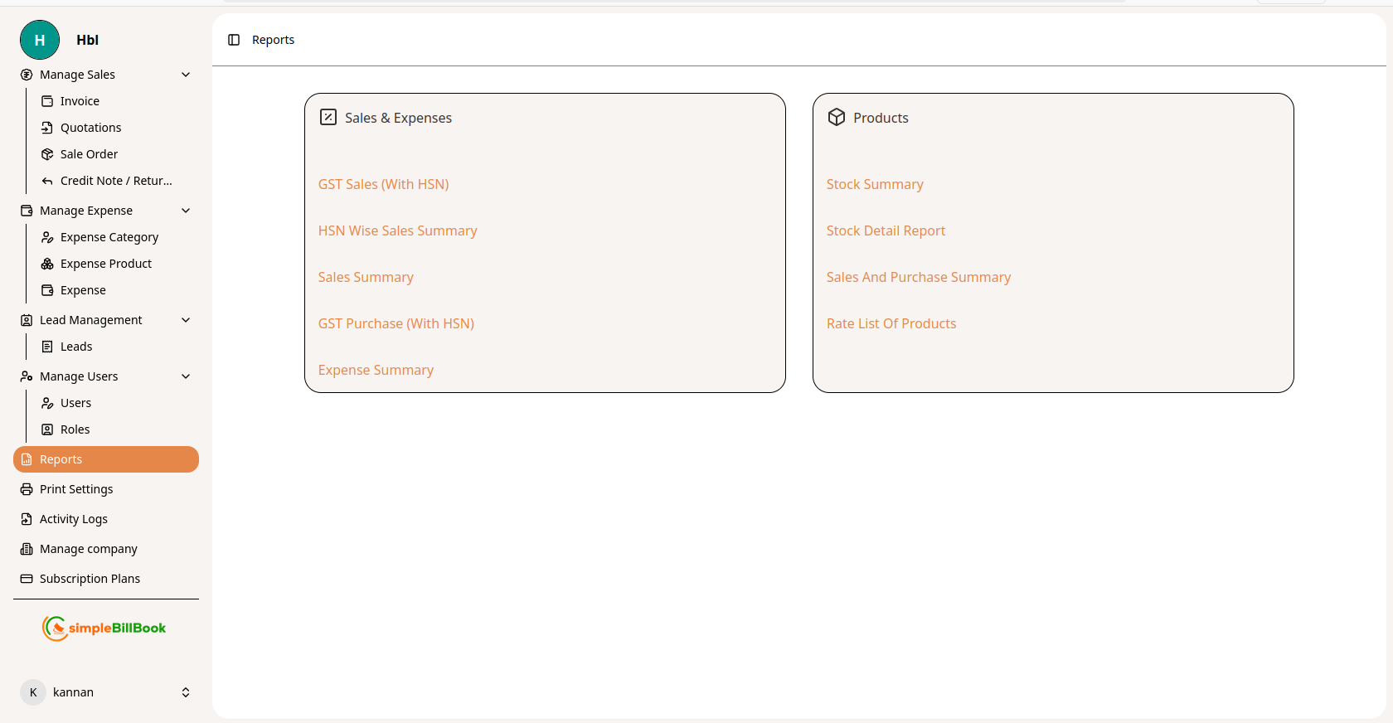Click the Activity Logs icon
This screenshot has height=723, width=1393.
pos(27,519)
